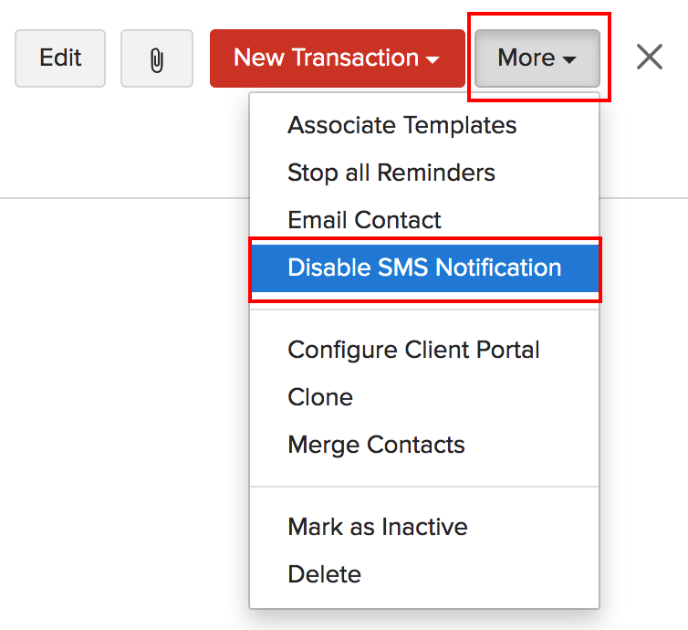Choose Associate Templates from the menu
The image size is (688, 630).
coord(401,125)
